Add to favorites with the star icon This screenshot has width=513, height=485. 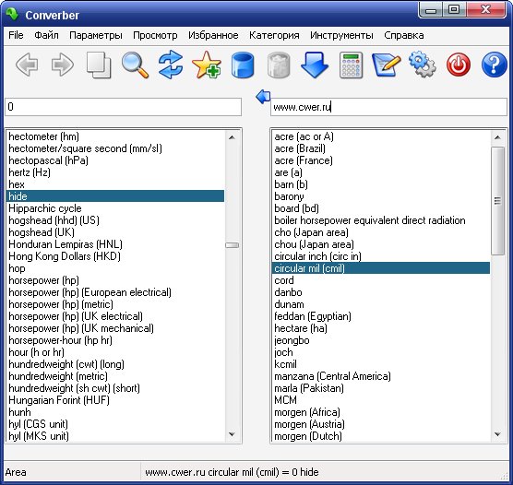coord(207,65)
